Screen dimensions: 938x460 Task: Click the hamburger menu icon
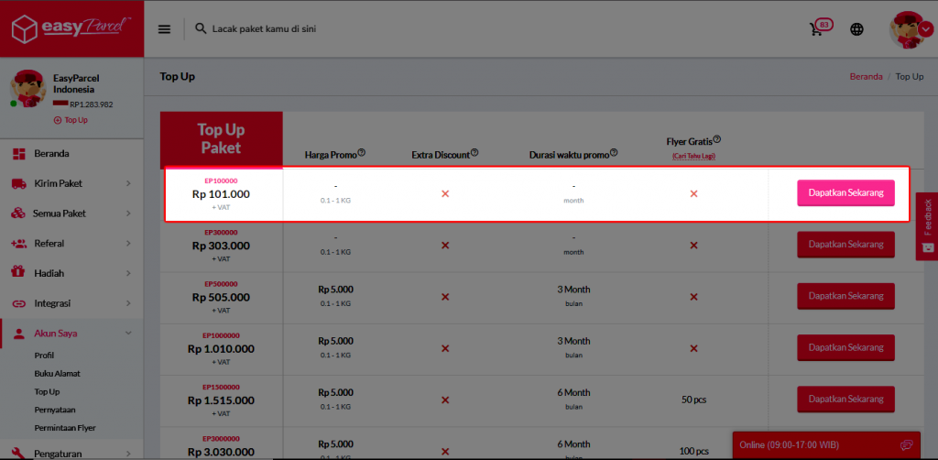(x=165, y=28)
